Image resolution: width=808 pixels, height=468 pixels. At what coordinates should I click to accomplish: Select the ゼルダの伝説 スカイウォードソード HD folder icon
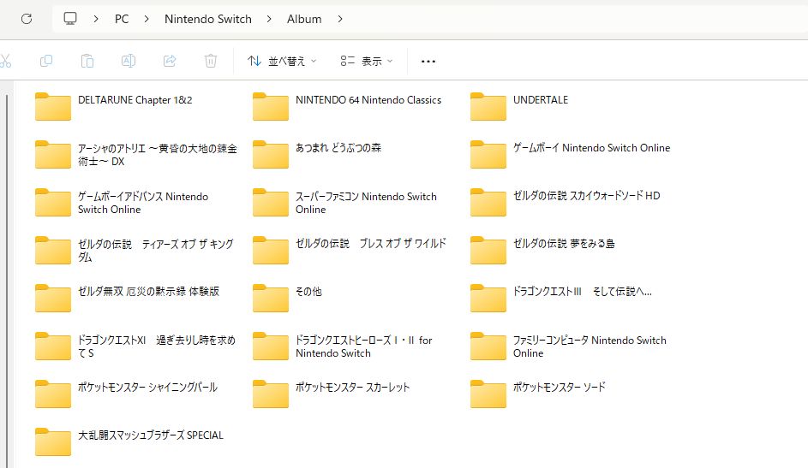(x=488, y=202)
